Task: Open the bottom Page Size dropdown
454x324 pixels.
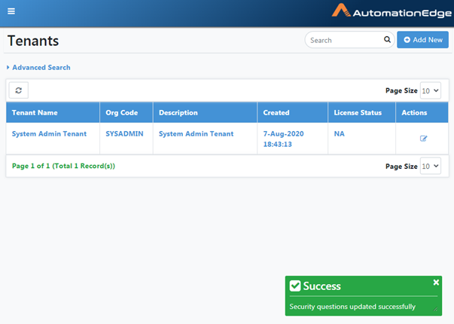Action: coord(430,166)
